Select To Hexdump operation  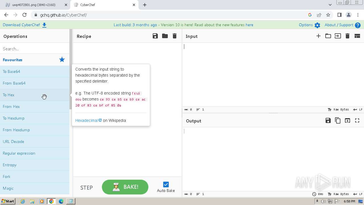(x=35, y=118)
